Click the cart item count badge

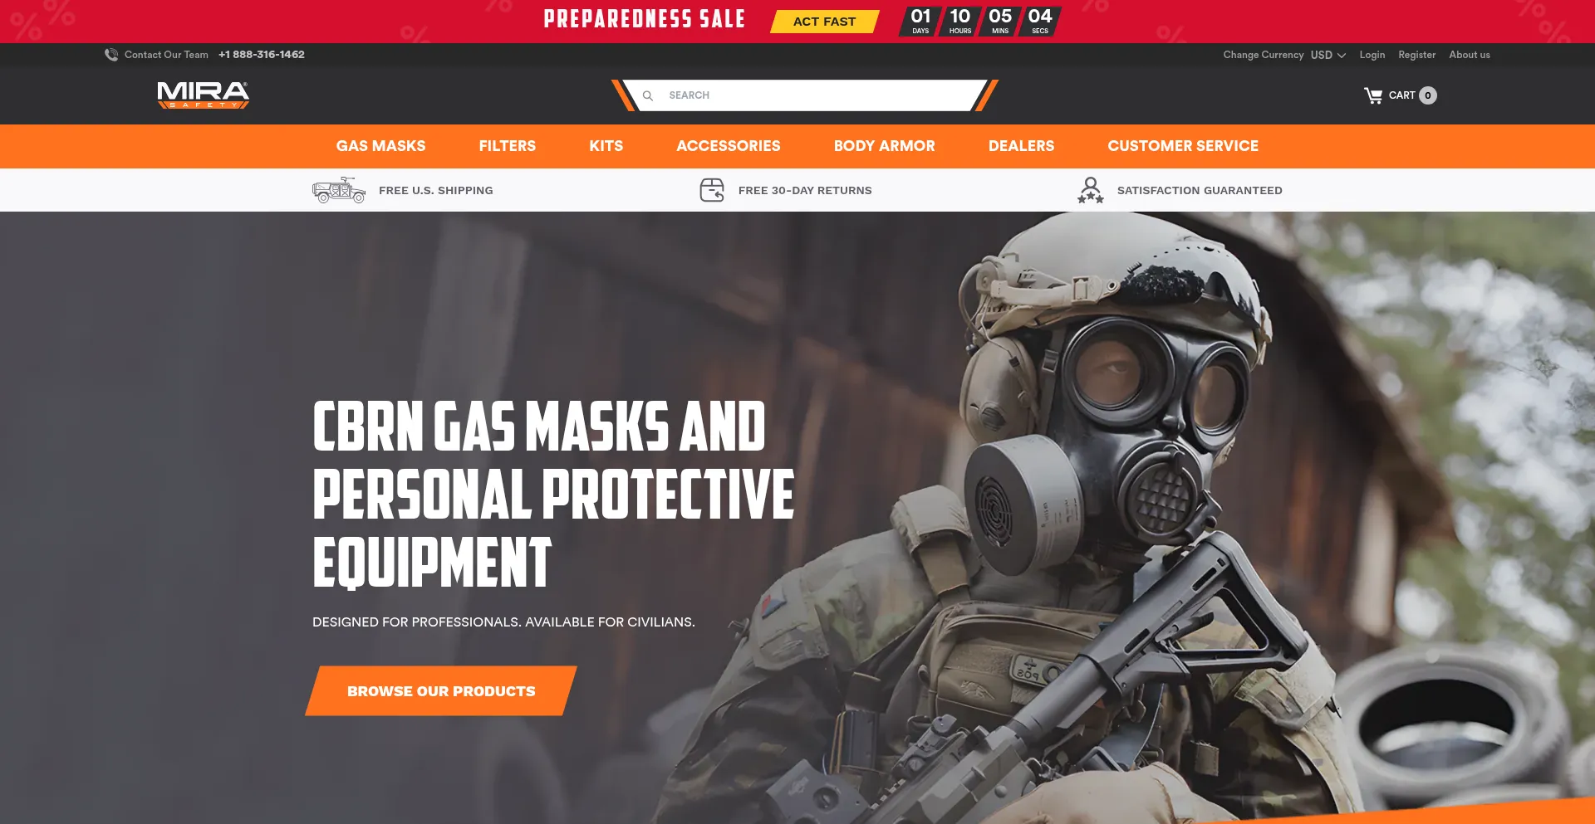pyautogui.click(x=1428, y=95)
